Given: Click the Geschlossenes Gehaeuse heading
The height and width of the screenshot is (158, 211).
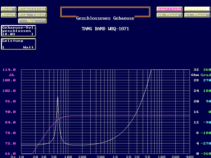Looking at the screenshot, I should coord(105,18).
